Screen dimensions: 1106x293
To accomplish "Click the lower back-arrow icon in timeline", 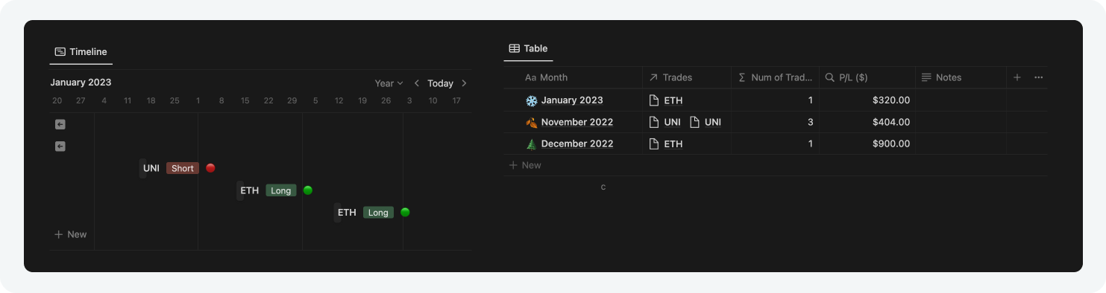I will tap(60, 146).
